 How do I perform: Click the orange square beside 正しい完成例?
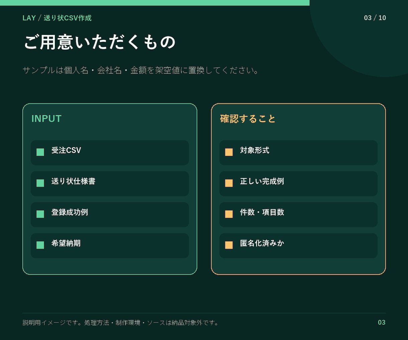click(229, 183)
